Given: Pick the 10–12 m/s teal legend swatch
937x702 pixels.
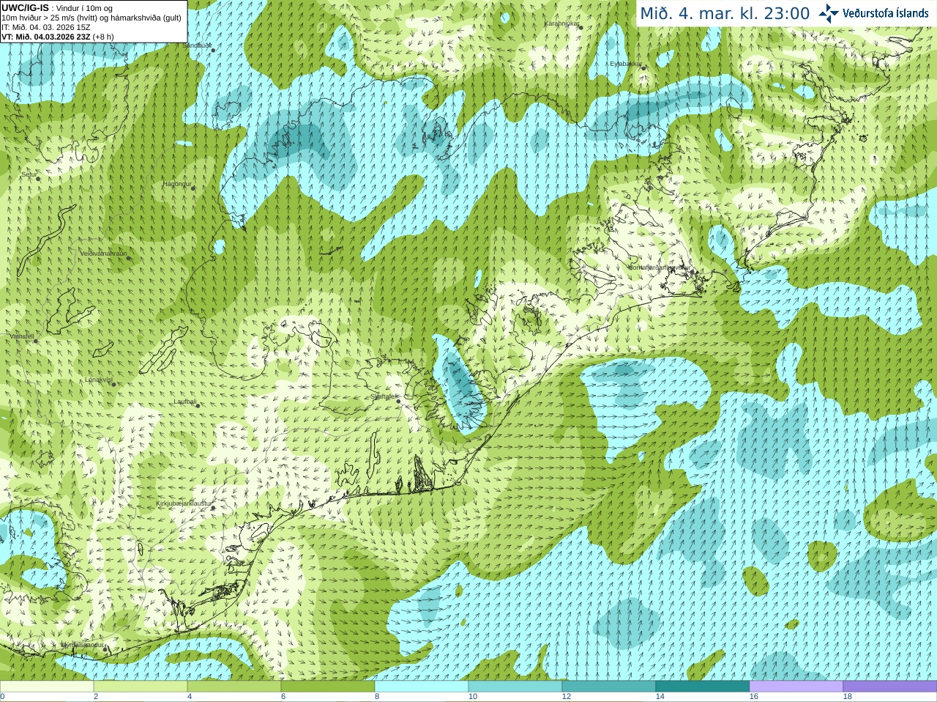Looking at the screenshot, I should tap(515, 687).
